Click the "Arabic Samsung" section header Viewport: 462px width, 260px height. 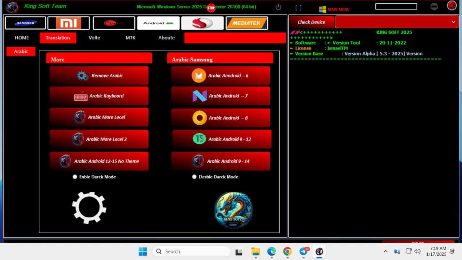click(x=220, y=58)
